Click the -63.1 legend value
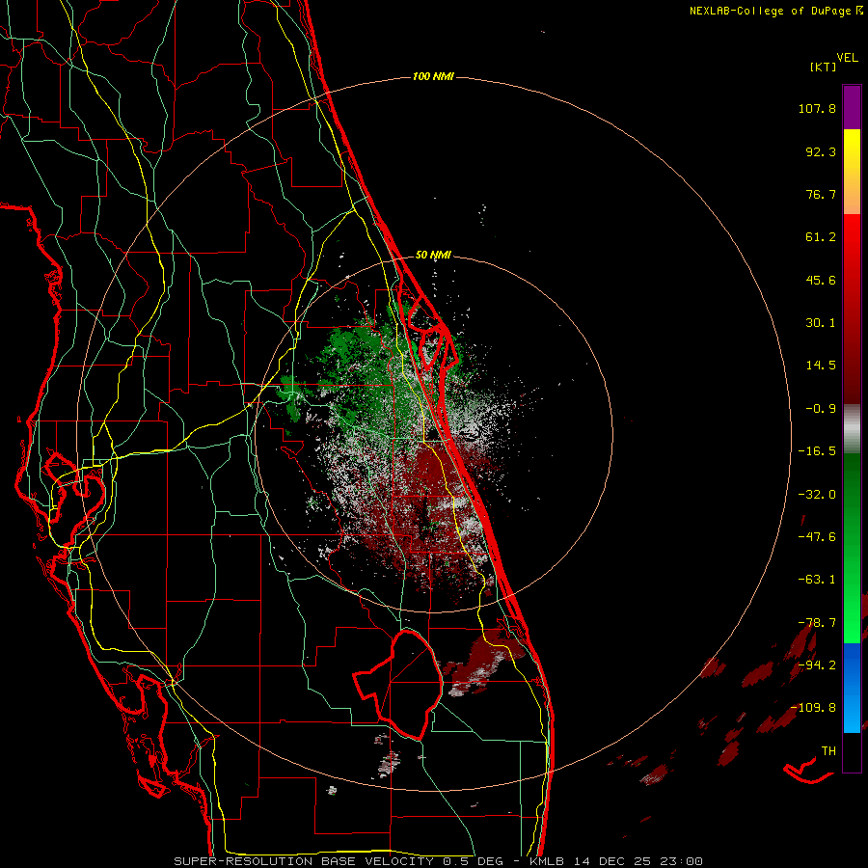 [817, 580]
